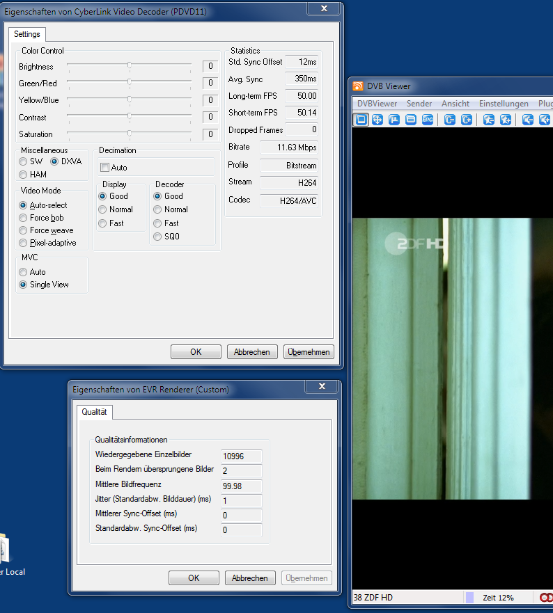Click the Avg. Sync value 350ms
Viewport: 553px width, 613px height.
(302, 79)
